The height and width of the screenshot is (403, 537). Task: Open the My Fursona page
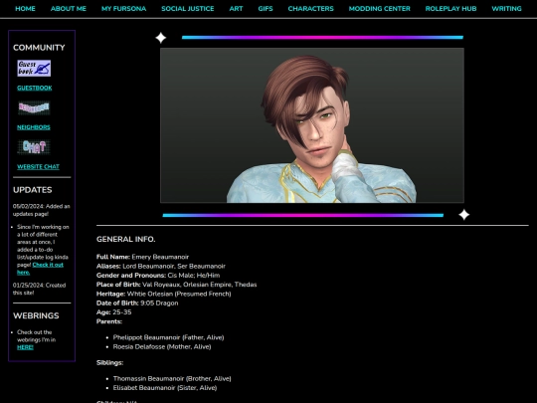coord(123,9)
